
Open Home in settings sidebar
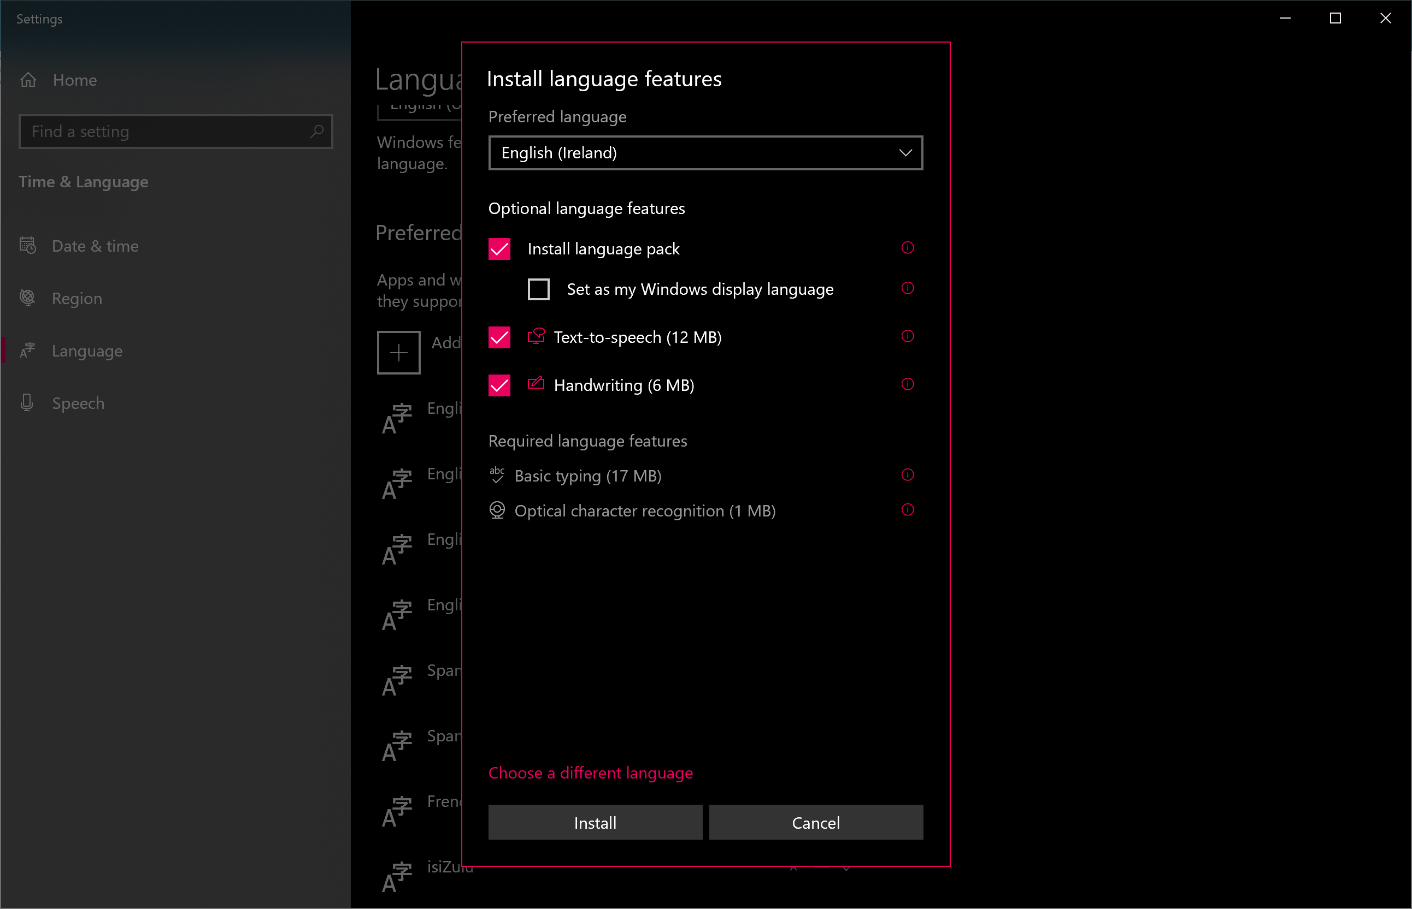pyautogui.click(x=75, y=80)
